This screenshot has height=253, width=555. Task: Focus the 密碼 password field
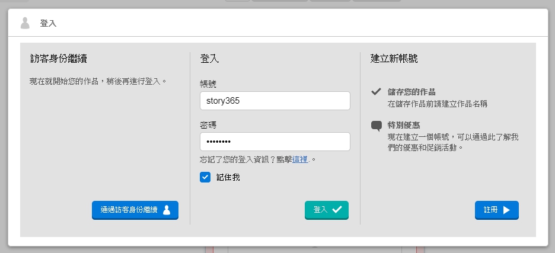pos(275,142)
